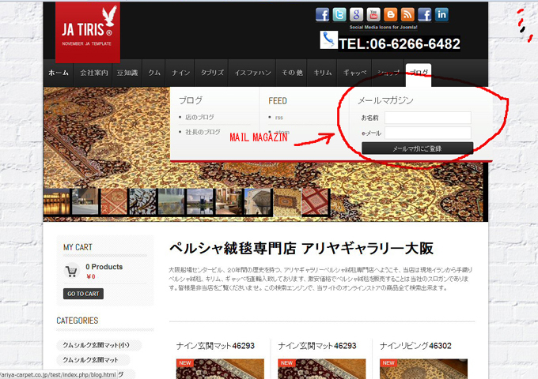Open the キリム menu item
The width and height of the screenshot is (538, 379).
pos(322,73)
